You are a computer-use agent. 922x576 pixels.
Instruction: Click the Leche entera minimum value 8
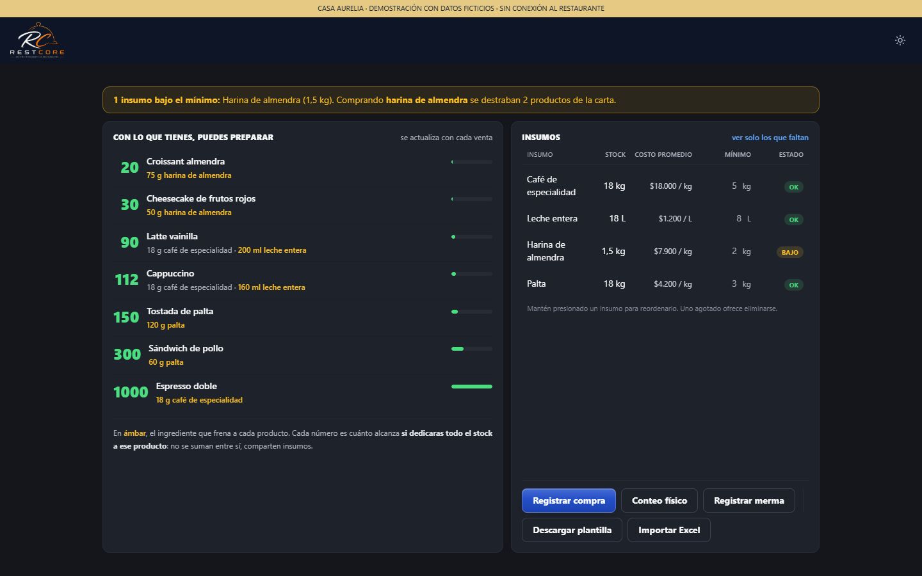738,219
